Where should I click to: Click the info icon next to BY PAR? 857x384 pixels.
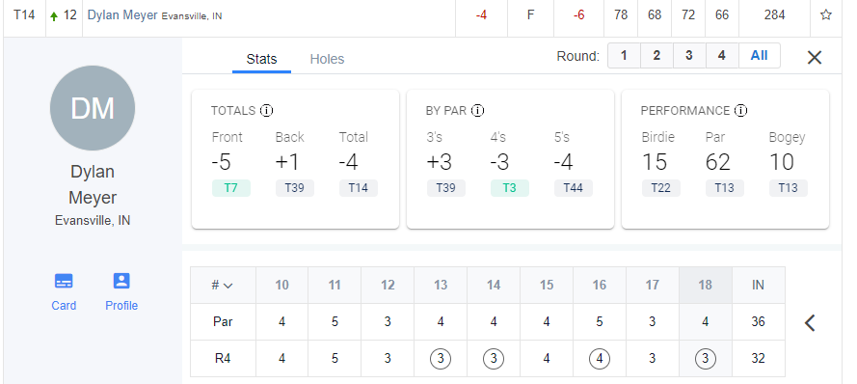point(478,111)
